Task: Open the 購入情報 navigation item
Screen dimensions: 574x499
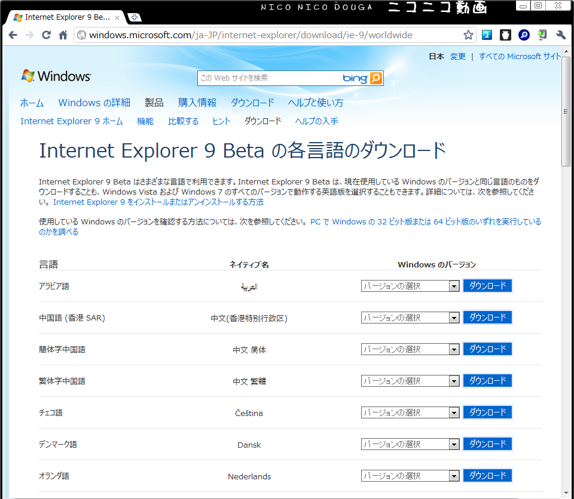Action: pos(197,103)
